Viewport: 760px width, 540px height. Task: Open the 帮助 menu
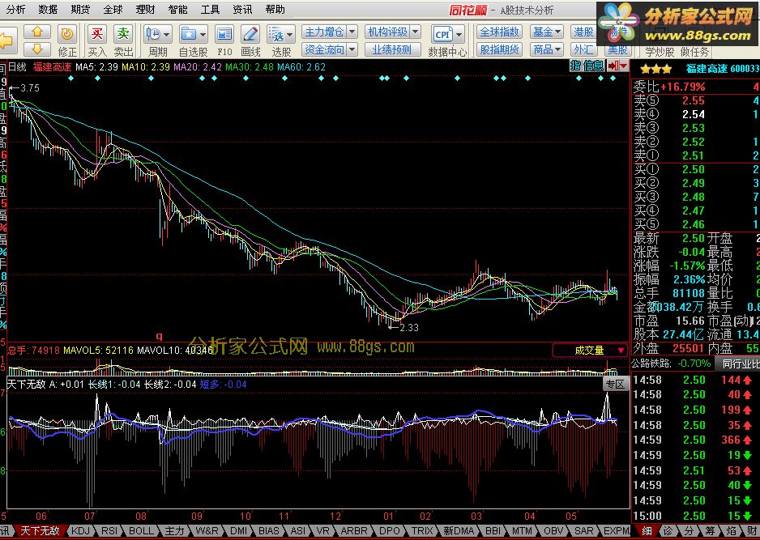click(275, 9)
